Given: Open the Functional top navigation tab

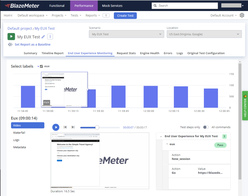Looking at the screenshot, I should point(57,5).
